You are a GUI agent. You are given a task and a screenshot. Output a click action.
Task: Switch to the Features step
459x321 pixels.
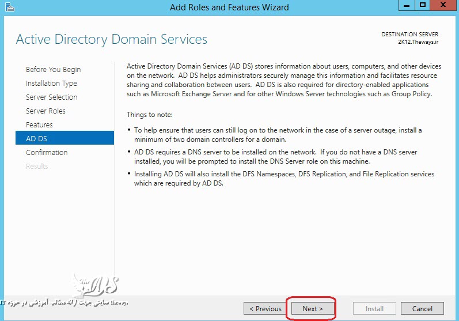click(x=39, y=124)
